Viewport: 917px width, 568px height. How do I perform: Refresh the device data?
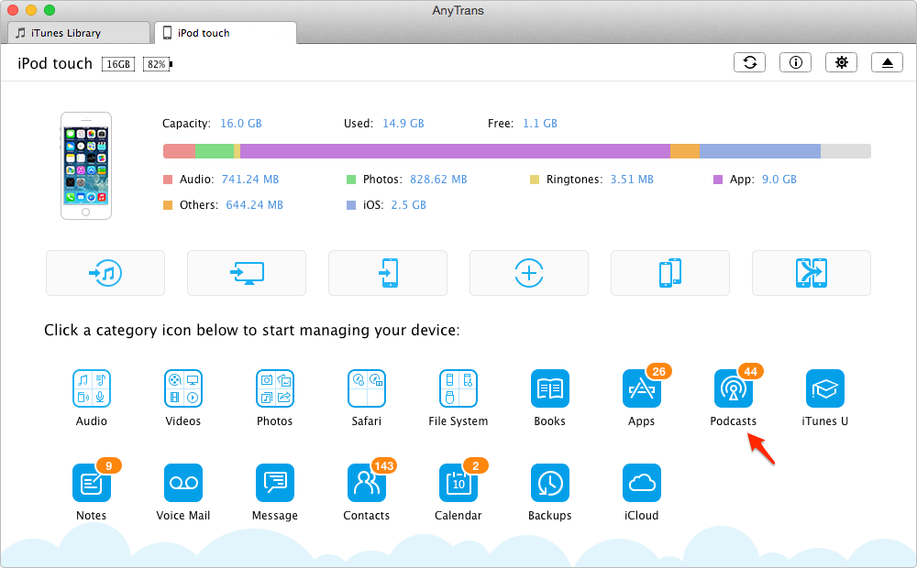750,62
